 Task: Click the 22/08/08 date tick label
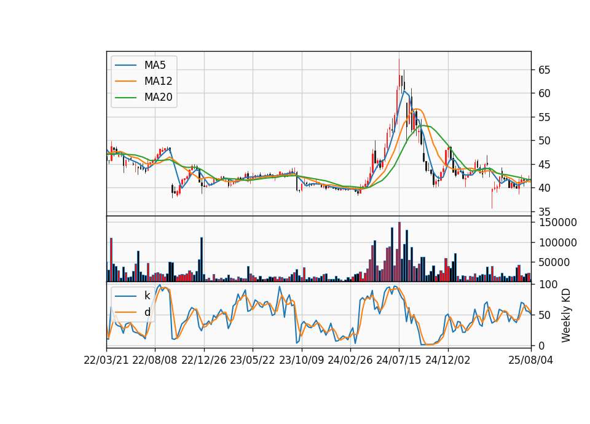[x=155, y=361]
